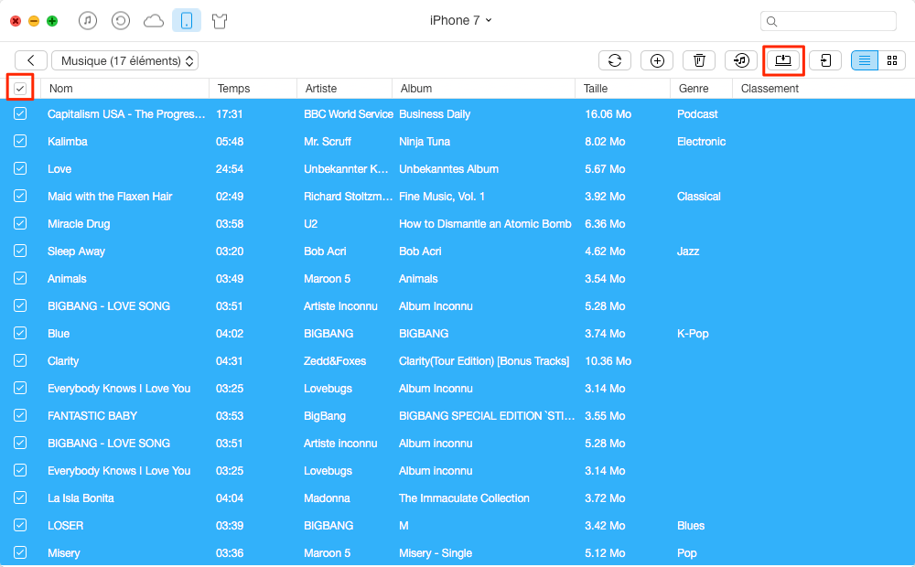
Task: Click the album "The Immaculate Collection"
Action: [464, 498]
